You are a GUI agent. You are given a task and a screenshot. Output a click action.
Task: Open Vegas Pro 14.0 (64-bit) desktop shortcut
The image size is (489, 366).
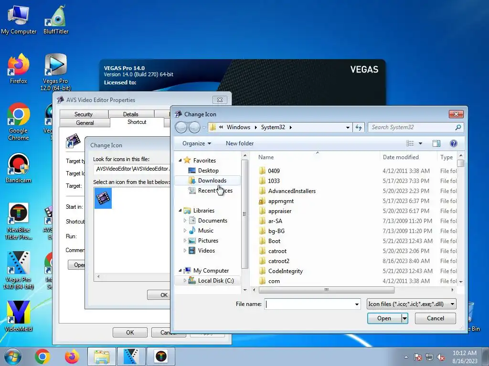[x=19, y=270]
